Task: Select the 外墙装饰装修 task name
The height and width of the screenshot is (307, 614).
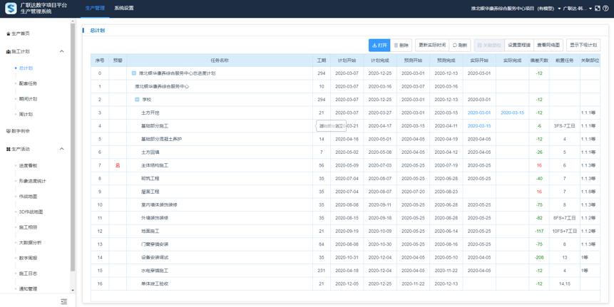Action: pyautogui.click(x=155, y=218)
